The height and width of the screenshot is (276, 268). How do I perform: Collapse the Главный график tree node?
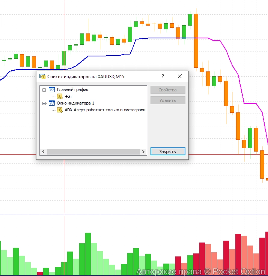click(x=44, y=90)
